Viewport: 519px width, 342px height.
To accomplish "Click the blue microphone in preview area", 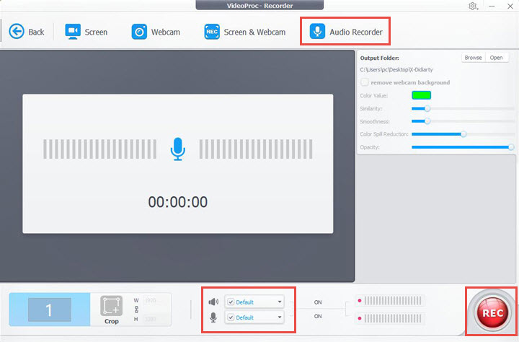I will tap(178, 149).
